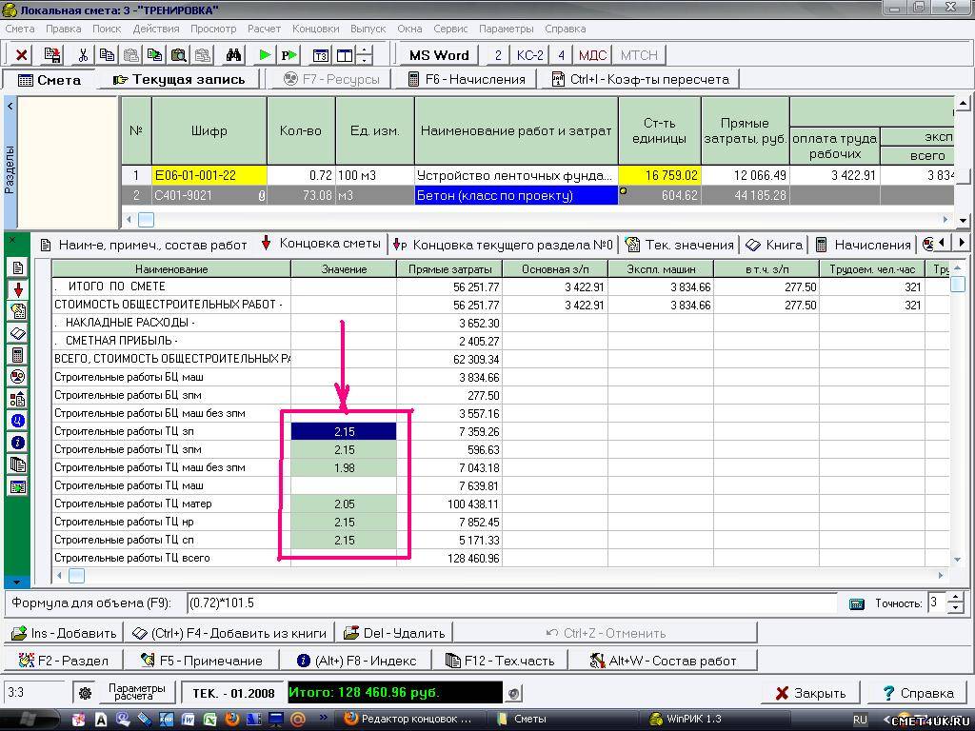Click the F2 - Раздел button

[x=63, y=660]
